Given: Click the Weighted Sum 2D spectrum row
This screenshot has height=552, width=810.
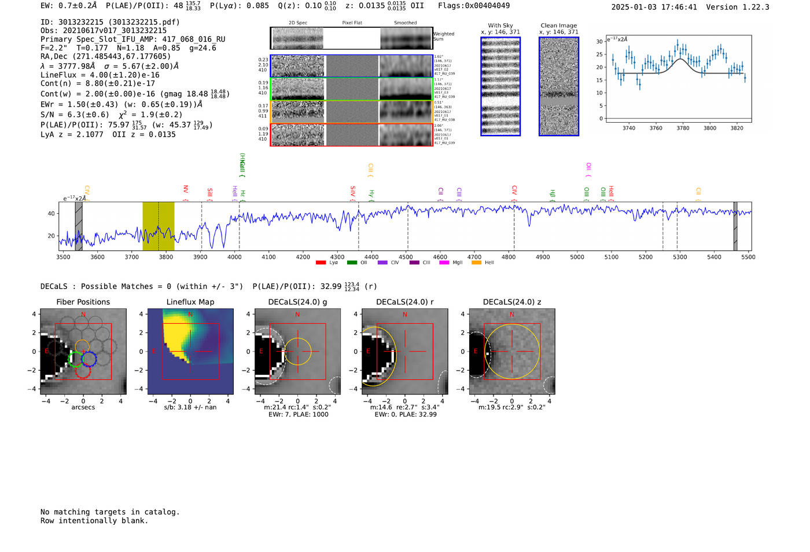Looking at the screenshot, I should pyautogui.click(x=352, y=38).
